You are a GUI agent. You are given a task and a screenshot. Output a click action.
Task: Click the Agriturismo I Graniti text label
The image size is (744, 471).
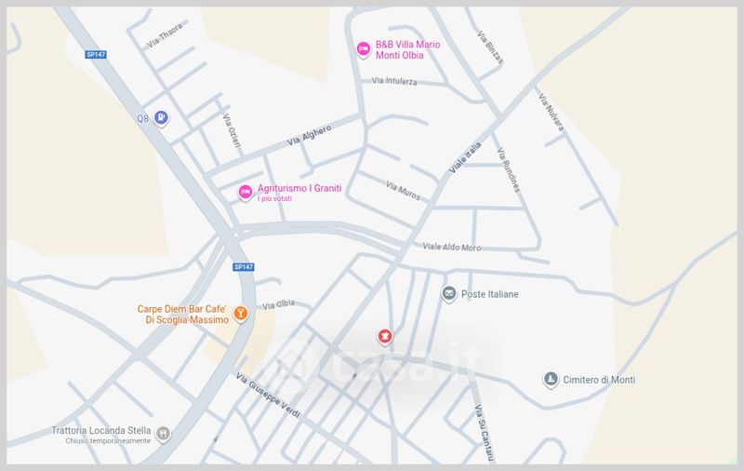299,188
